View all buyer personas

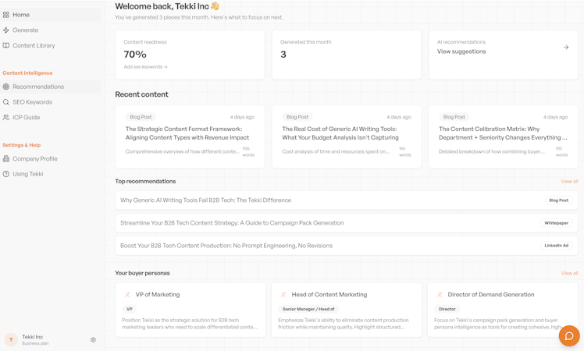tap(569, 274)
